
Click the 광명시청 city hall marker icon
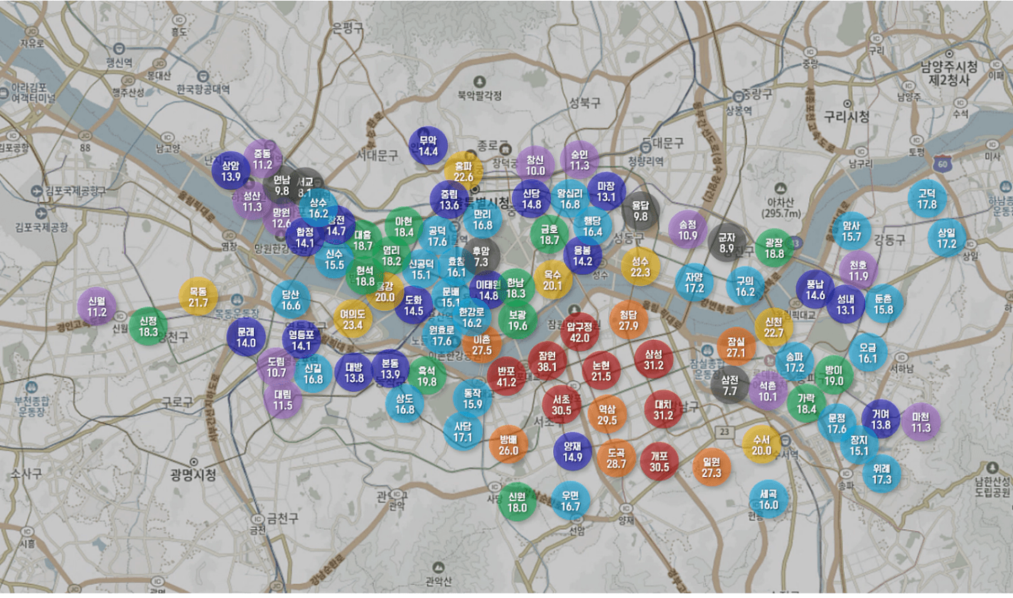coord(193,462)
